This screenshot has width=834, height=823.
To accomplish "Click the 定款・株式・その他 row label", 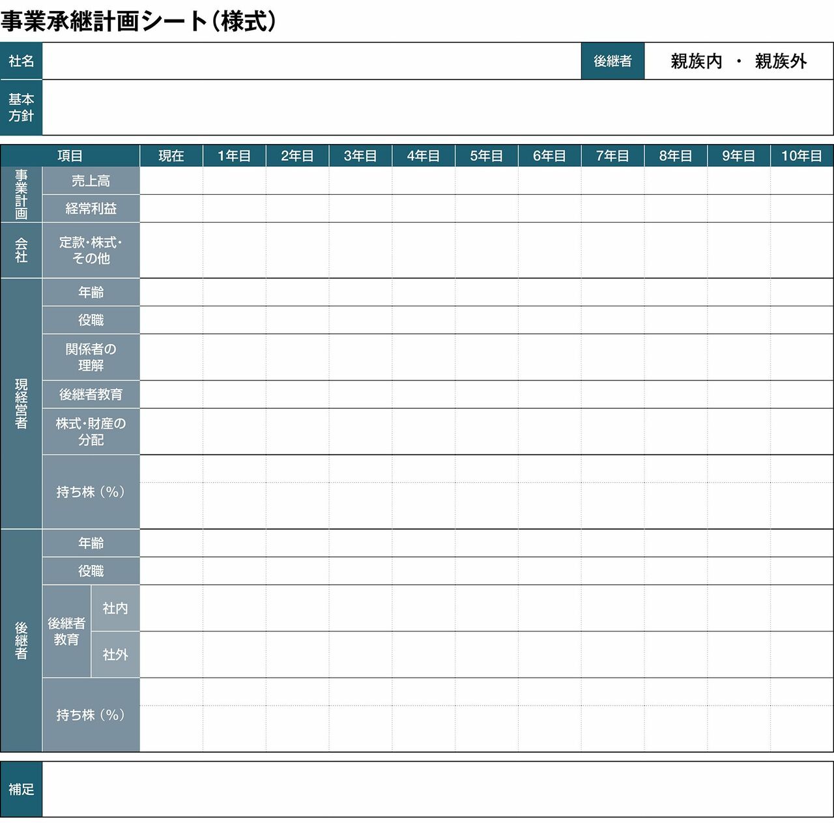I will pos(91,250).
